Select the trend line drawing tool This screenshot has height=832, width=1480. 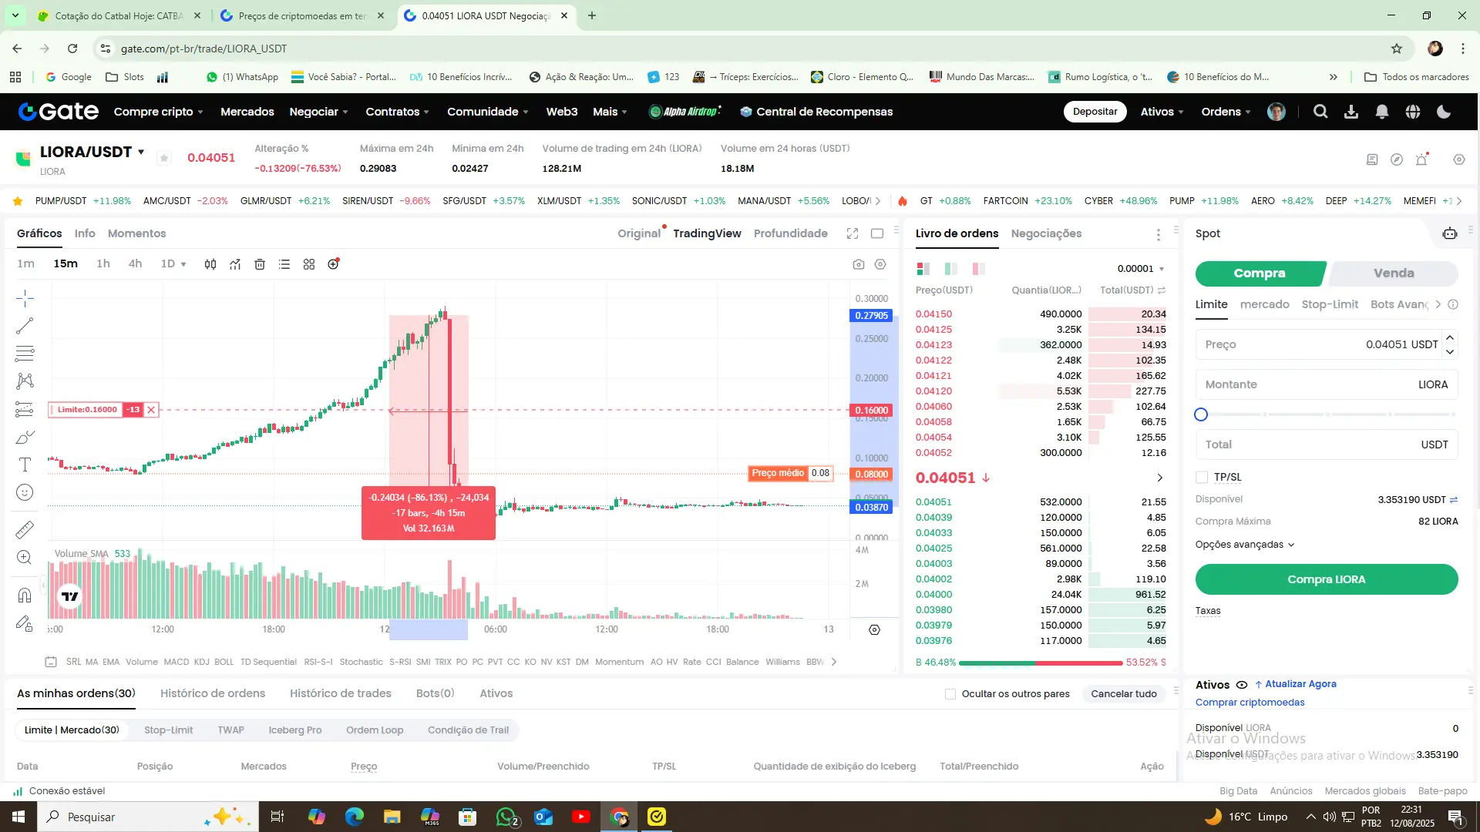click(x=25, y=326)
